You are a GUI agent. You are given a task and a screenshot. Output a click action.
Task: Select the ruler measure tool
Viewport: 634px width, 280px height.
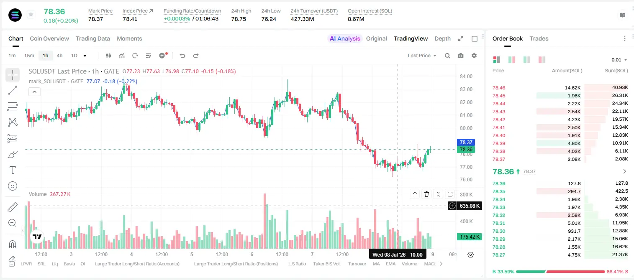point(13,207)
